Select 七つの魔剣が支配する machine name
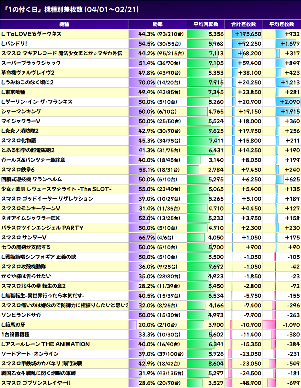The width and height of the screenshot is (301, 388). pos(26,247)
